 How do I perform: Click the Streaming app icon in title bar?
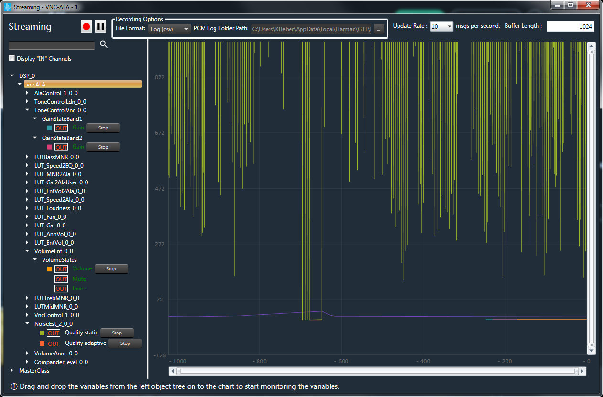click(7, 7)
